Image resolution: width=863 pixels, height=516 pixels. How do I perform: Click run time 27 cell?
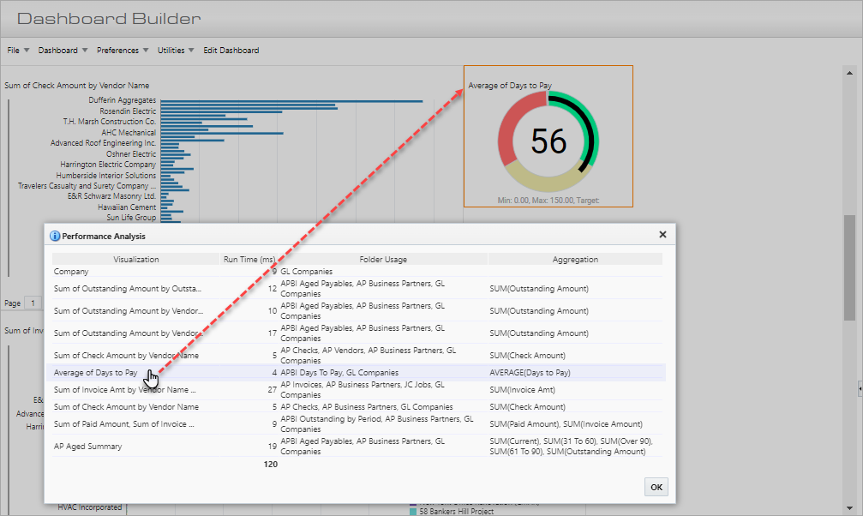(x=272, y=390)
